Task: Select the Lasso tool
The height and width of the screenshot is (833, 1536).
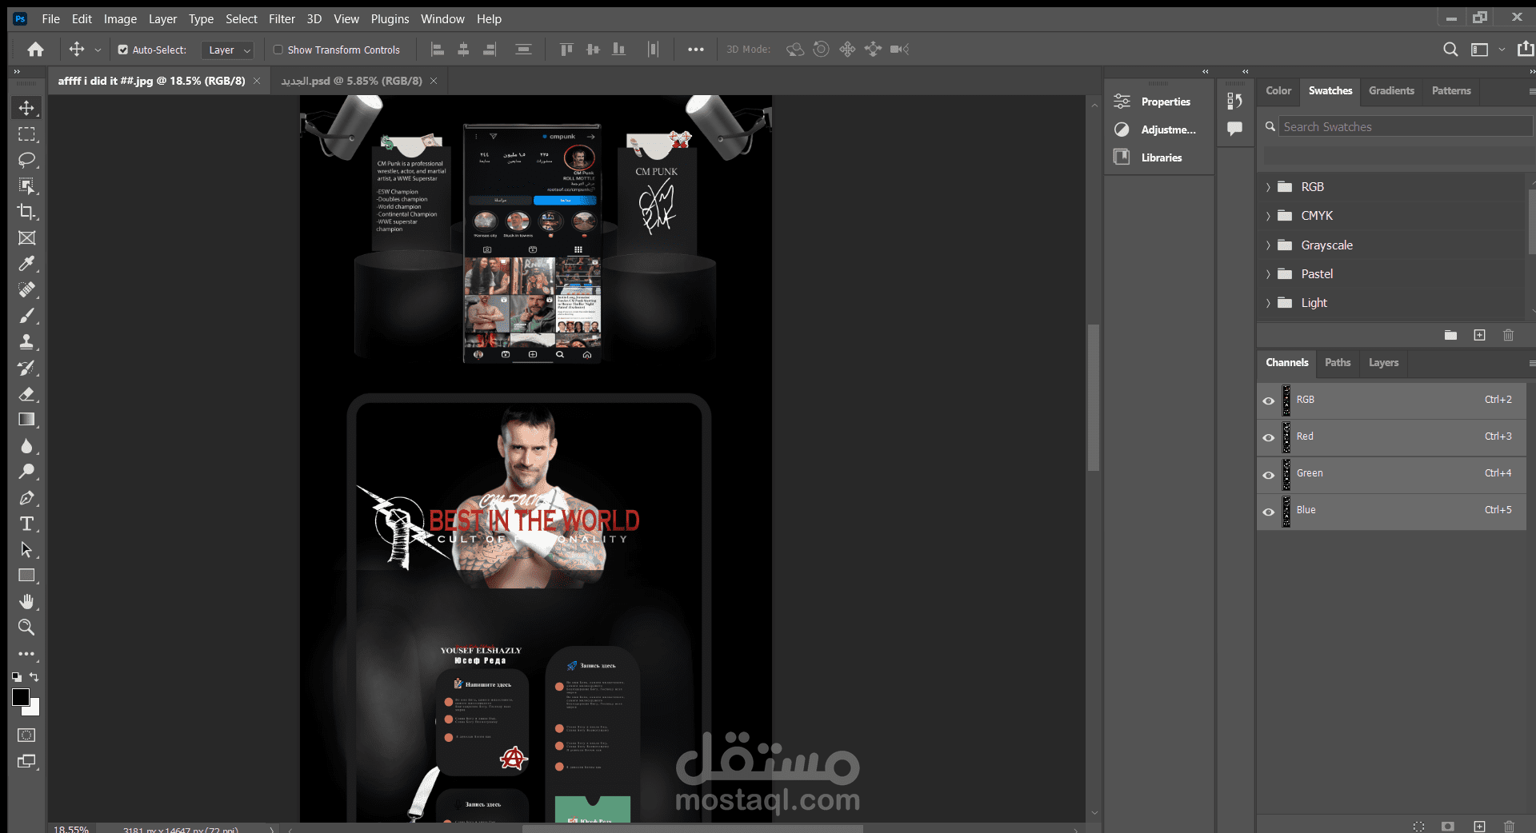Action: click(26, 160)
